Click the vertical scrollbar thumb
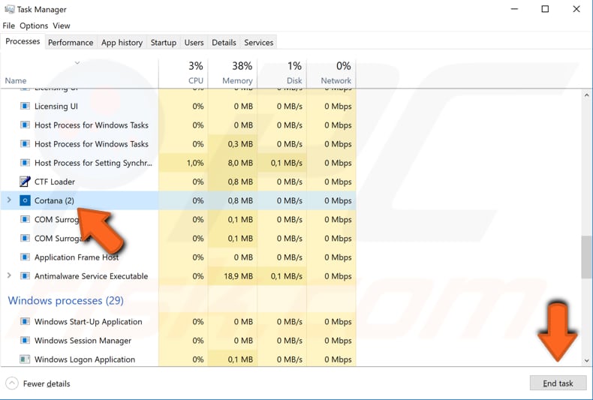Viewport: 593px width, 400px height. click(x=586, y=257)
